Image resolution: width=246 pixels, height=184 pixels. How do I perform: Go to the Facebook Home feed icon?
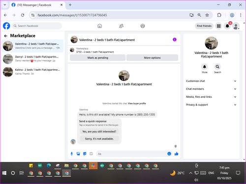tap(99, 26)
